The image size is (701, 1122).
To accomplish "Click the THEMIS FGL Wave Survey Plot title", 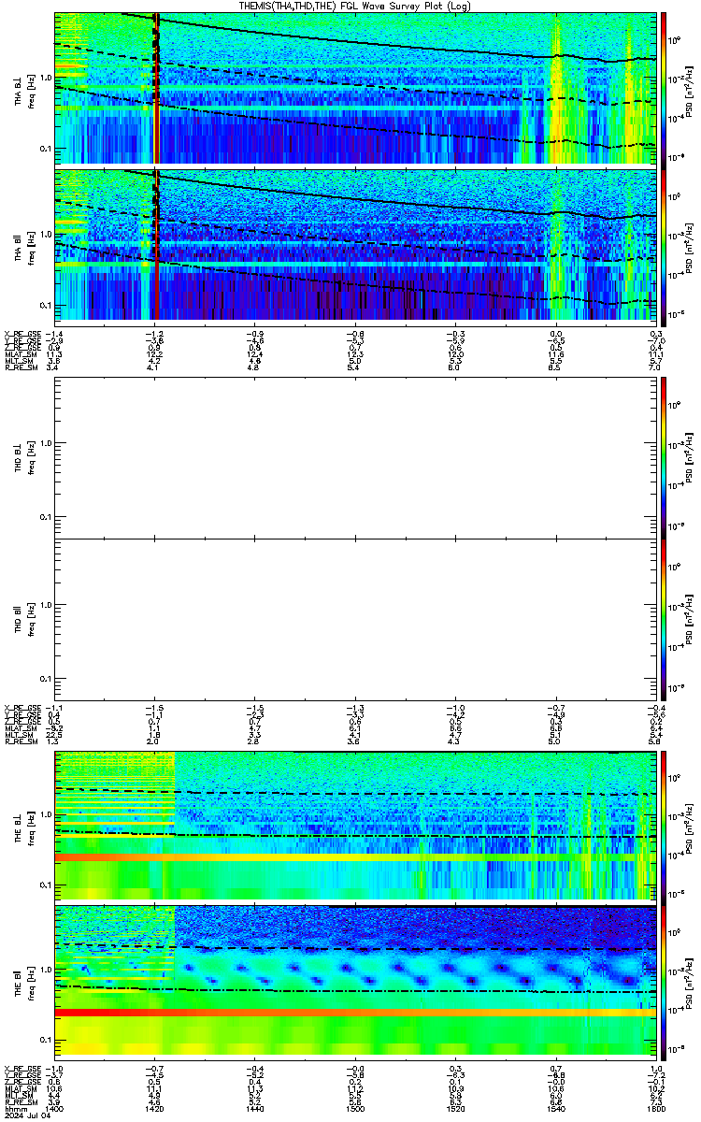I will click(355, 6).
